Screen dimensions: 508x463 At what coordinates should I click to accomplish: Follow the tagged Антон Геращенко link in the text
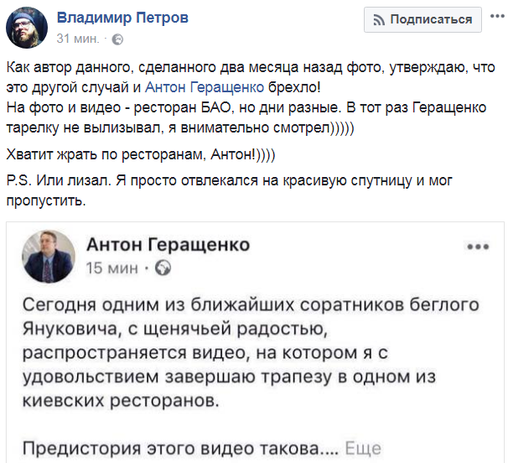[x=201, y=86]
